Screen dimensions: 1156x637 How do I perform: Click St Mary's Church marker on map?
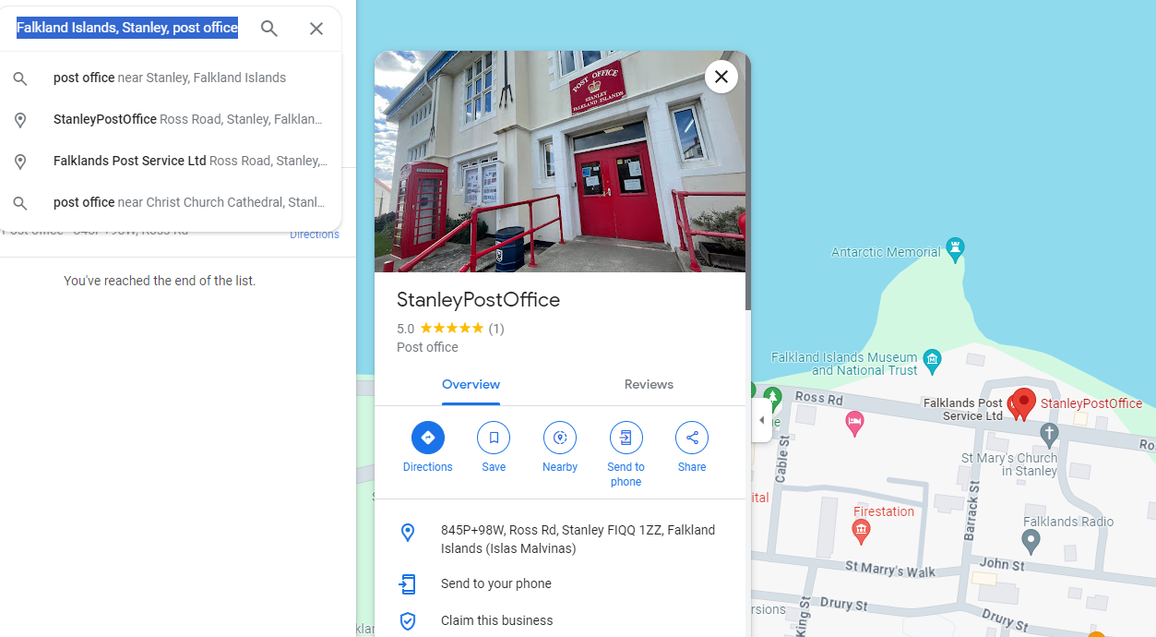(x=1049, y=434)
